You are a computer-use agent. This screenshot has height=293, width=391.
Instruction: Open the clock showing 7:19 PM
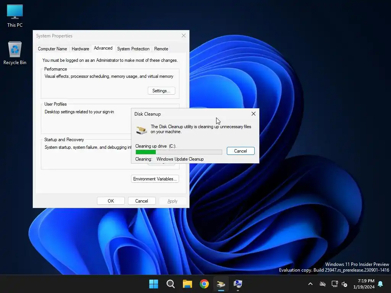click(364, 284)
